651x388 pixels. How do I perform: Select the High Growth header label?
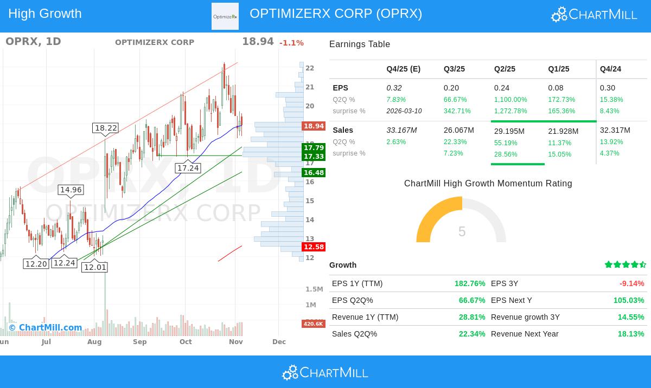coord(44,14)
